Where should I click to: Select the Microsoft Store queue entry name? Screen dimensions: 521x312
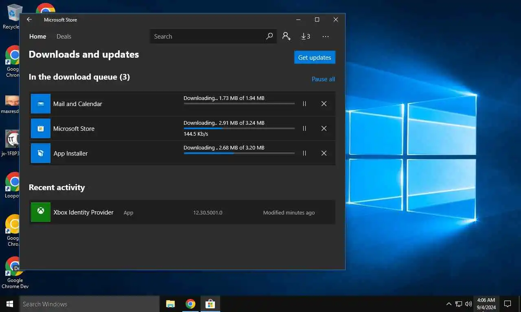pos(74,129)
